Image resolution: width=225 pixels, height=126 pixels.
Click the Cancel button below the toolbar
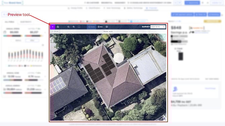click(x=55, y=31)
